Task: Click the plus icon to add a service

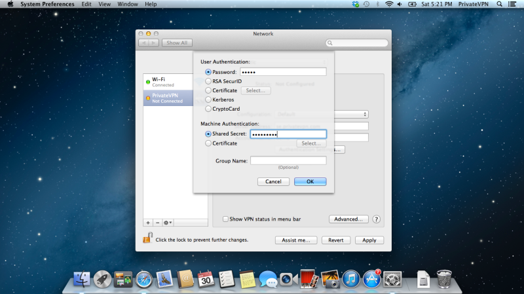Action: [x=148, y=223]
